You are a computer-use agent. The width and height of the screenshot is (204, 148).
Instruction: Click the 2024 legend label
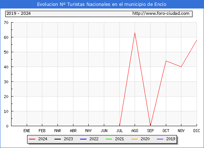point(43,139)
